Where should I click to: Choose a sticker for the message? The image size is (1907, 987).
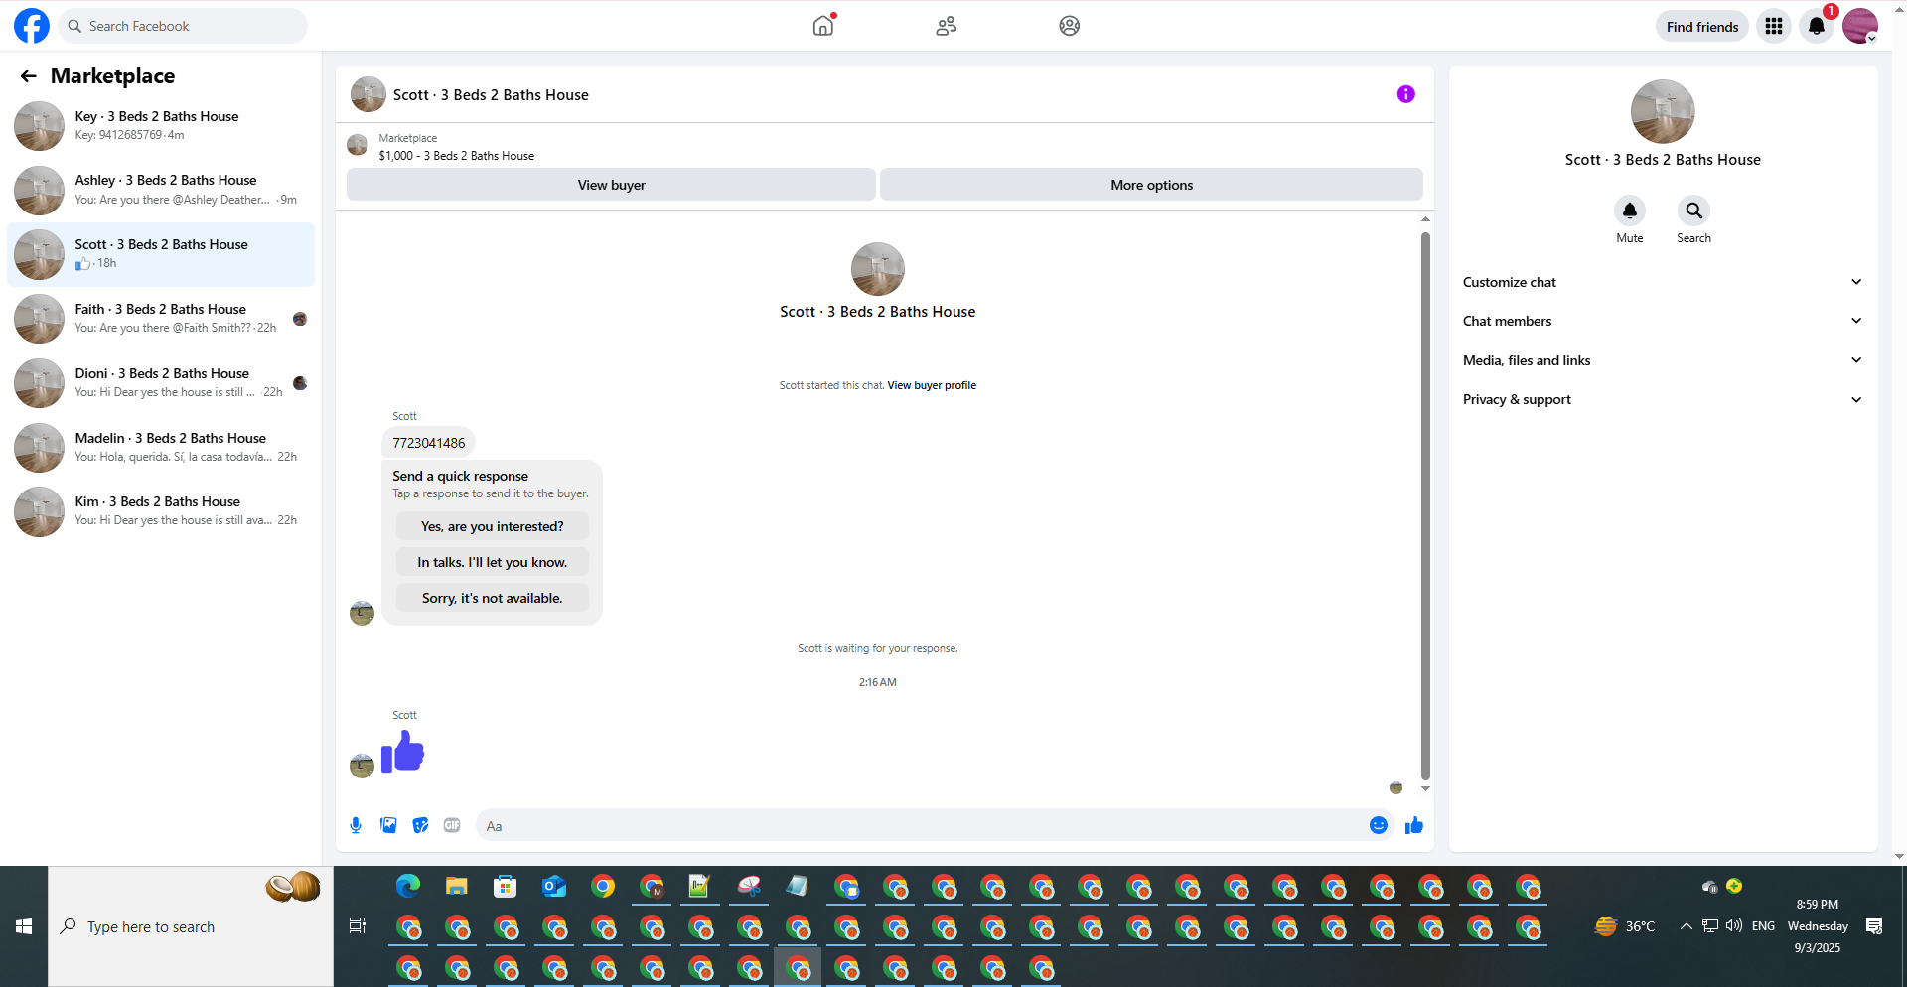tap(420, 825)
